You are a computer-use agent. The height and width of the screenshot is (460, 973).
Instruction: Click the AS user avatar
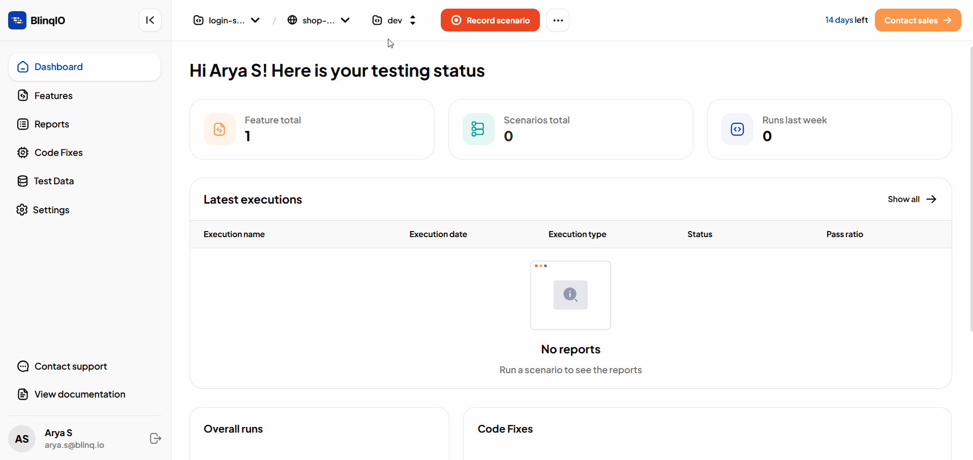[x=22, y=439]
